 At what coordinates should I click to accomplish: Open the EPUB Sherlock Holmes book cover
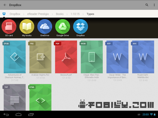[x=15, y=57]
